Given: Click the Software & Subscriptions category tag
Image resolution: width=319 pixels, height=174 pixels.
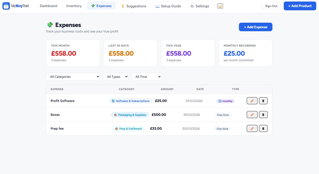Looking at the screenshot, I should tap(130, 101).
